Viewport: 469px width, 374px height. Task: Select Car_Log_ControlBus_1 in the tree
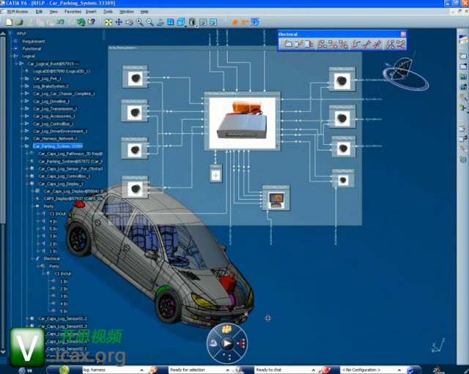(x=53, y=124)
